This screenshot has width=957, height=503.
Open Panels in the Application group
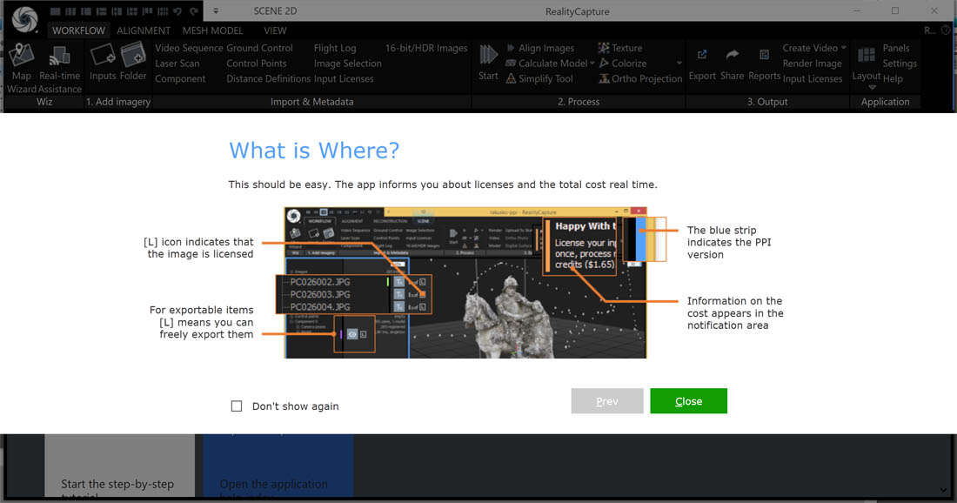click(x=896, y=48)
